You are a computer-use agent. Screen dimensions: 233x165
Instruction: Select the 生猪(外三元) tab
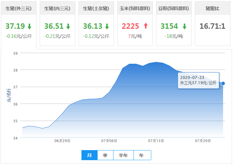pyautogui.click(x=18, y=8)
